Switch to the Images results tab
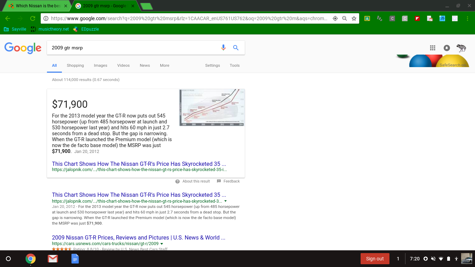Screen dimensions: 475x267 pos(100,65)
